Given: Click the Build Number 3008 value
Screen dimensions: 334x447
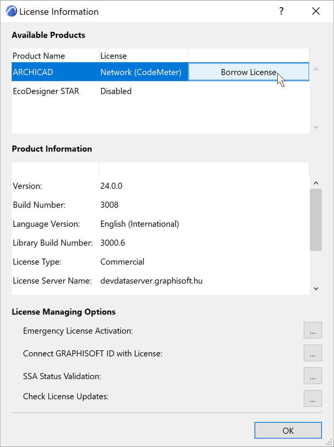Looking at the screenshot, I should coord(110,205).
